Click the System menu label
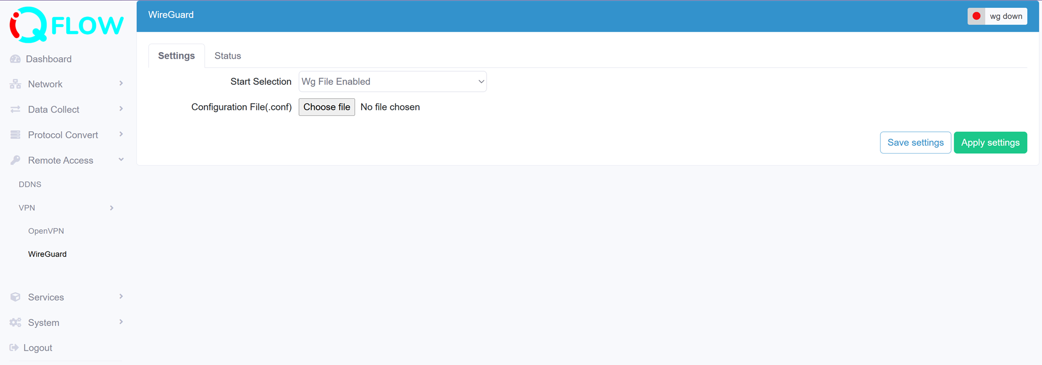Image resolution: width=1042 pixels, height=365 pixels. click(x=44, y=323)
